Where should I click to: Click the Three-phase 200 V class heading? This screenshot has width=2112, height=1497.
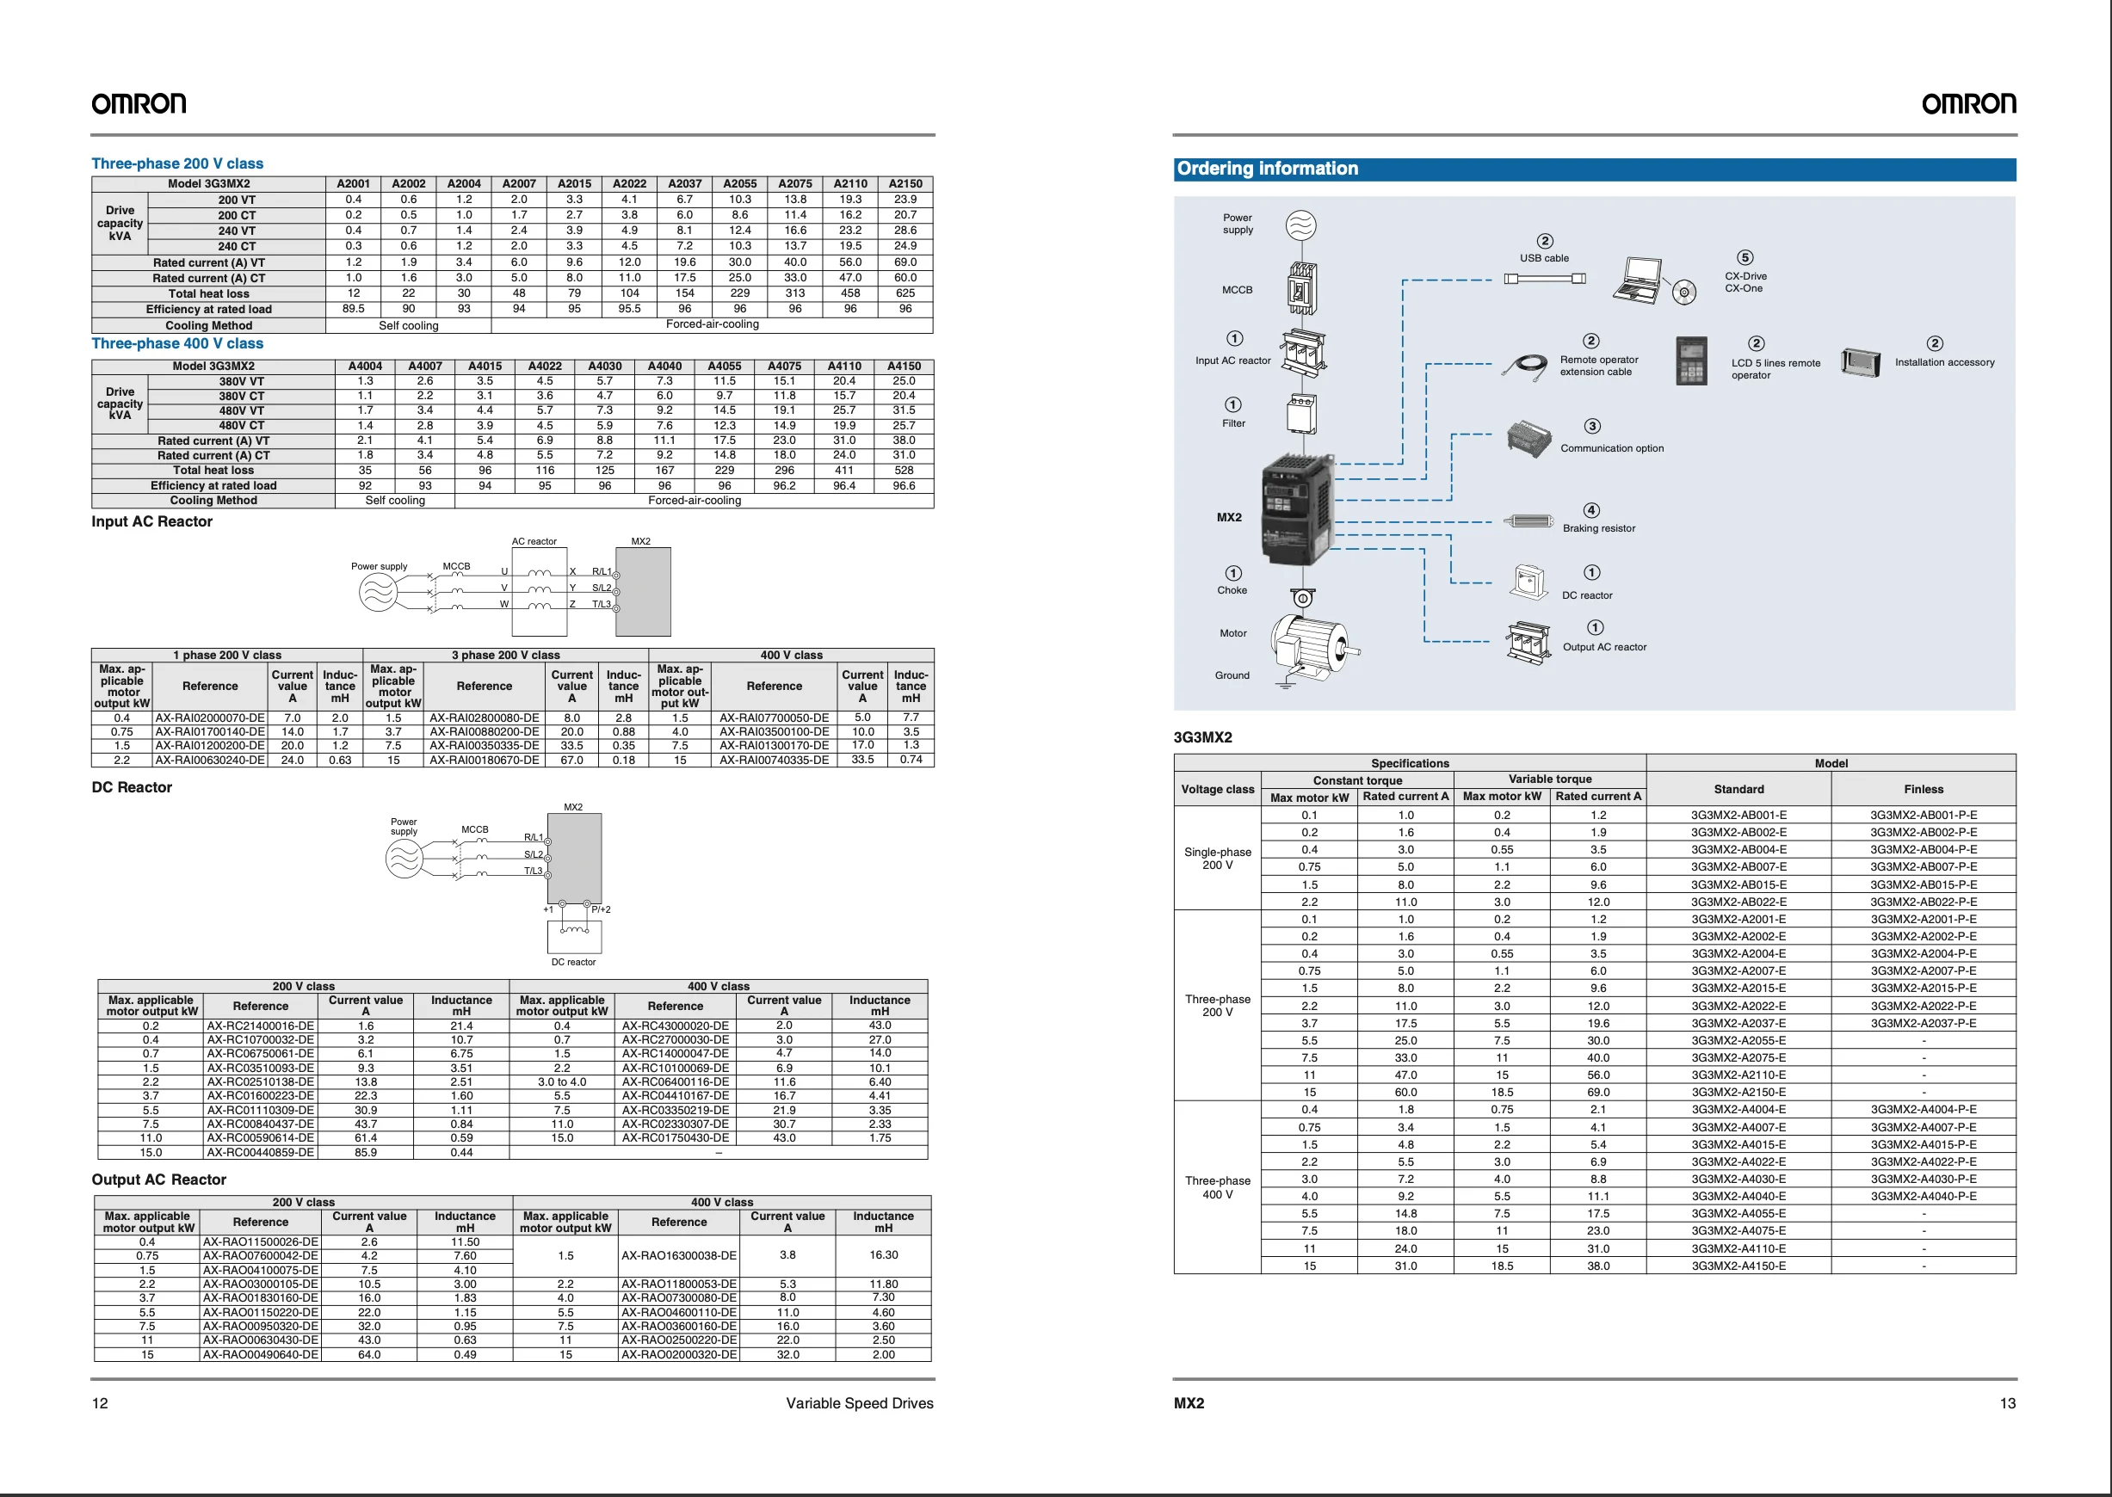(177, 163)
